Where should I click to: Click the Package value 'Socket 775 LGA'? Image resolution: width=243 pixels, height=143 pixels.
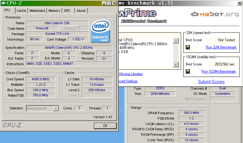(57, 34)
